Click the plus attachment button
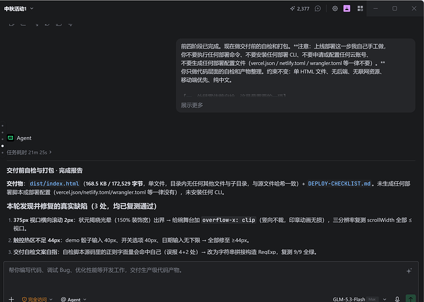424x302 pixels. pos(11,299)
